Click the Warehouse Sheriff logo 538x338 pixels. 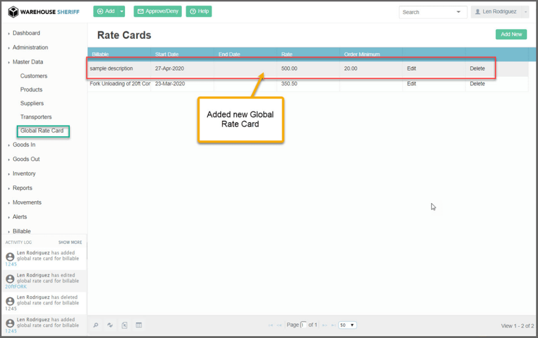[x=44, y=12]
